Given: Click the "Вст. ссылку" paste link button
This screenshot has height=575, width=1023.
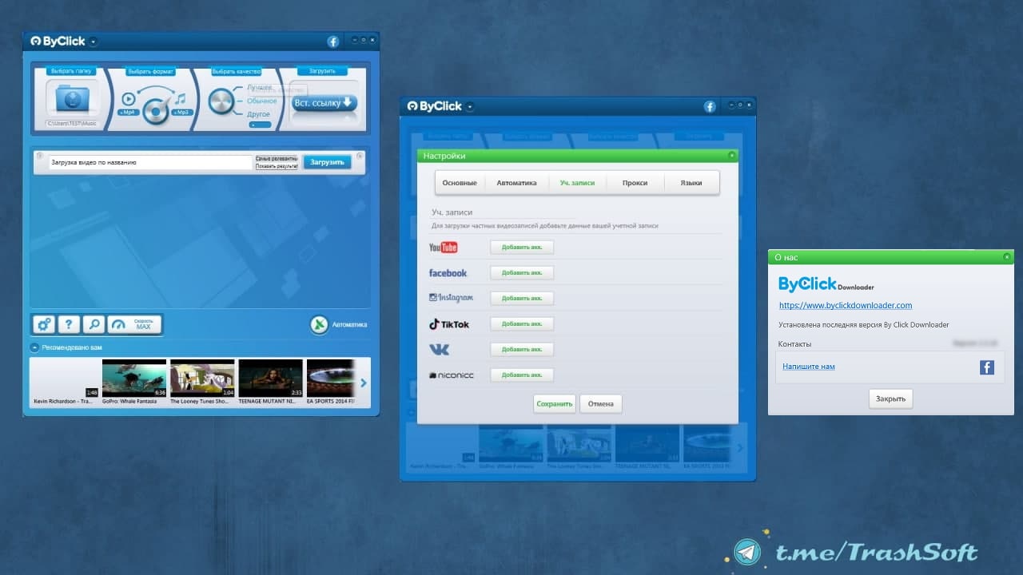Looking at the screenshot, I should [x=324, y=102].
